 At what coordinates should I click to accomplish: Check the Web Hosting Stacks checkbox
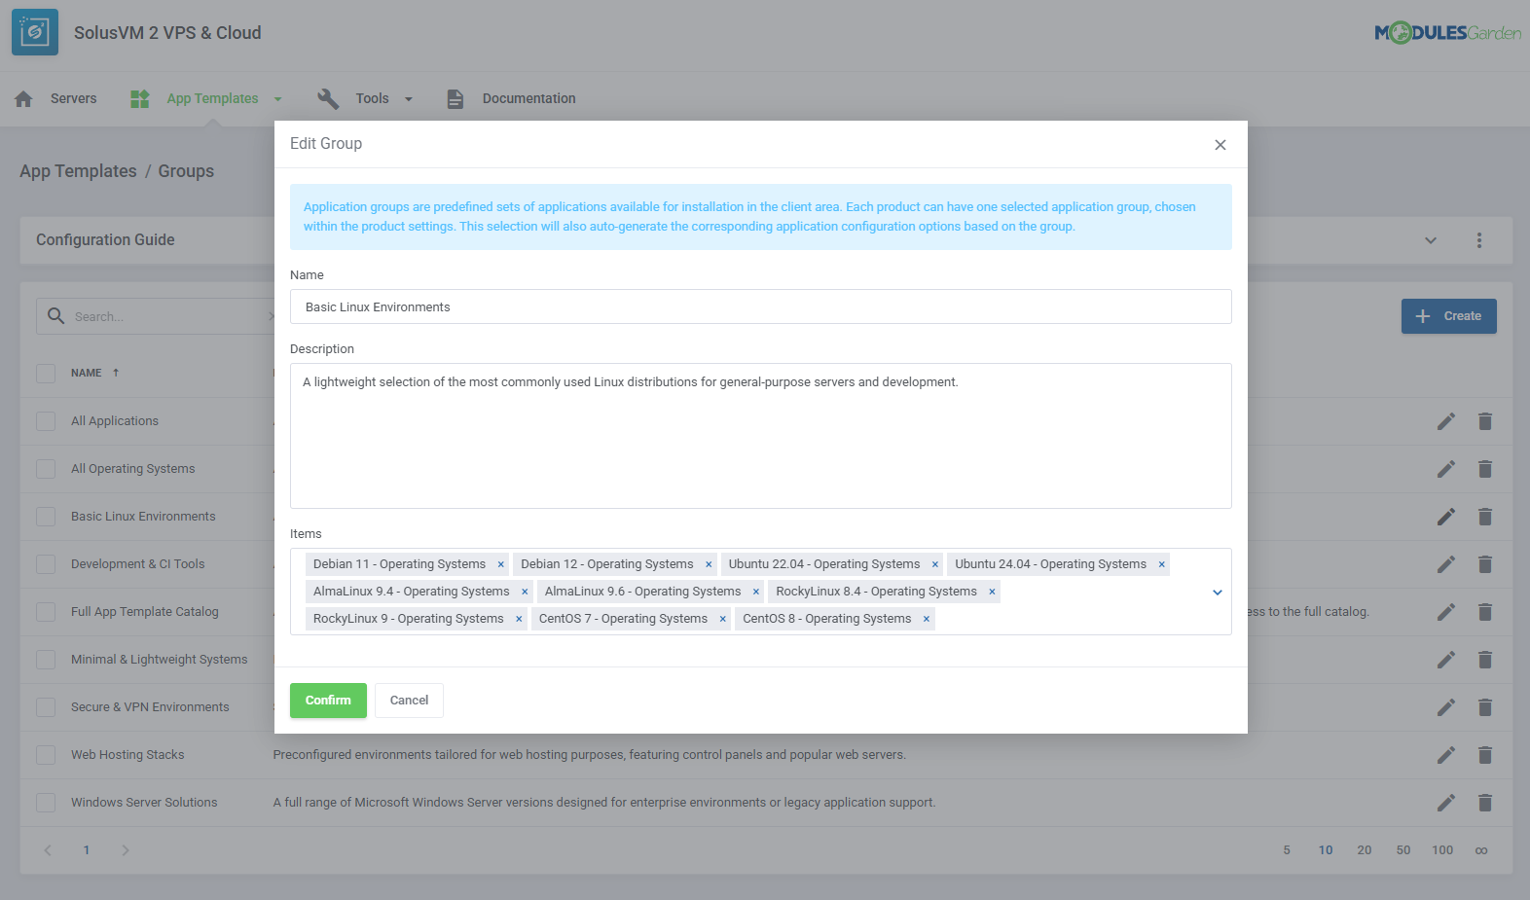pos(46,755)
